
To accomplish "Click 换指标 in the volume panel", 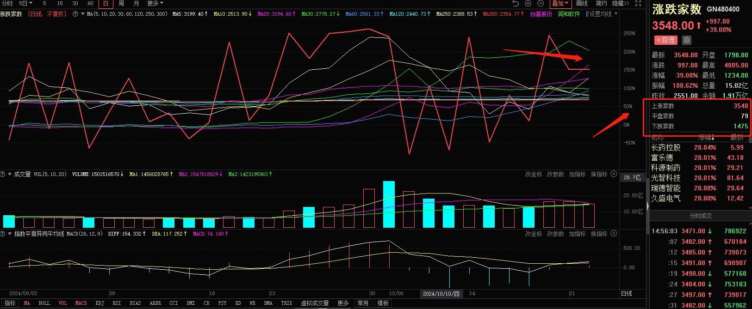I will 599,174.
